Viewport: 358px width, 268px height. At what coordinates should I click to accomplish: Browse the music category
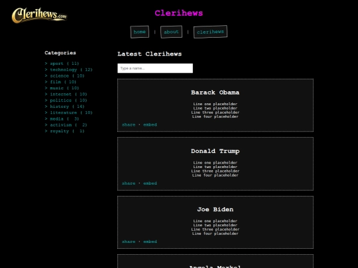pos(62,88)
